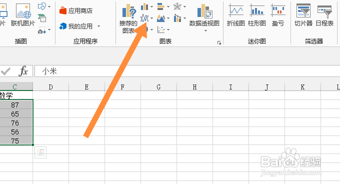Open 推荐的图表 recommended charts
The height and width of the screenshot is (184, 340).
128,18
